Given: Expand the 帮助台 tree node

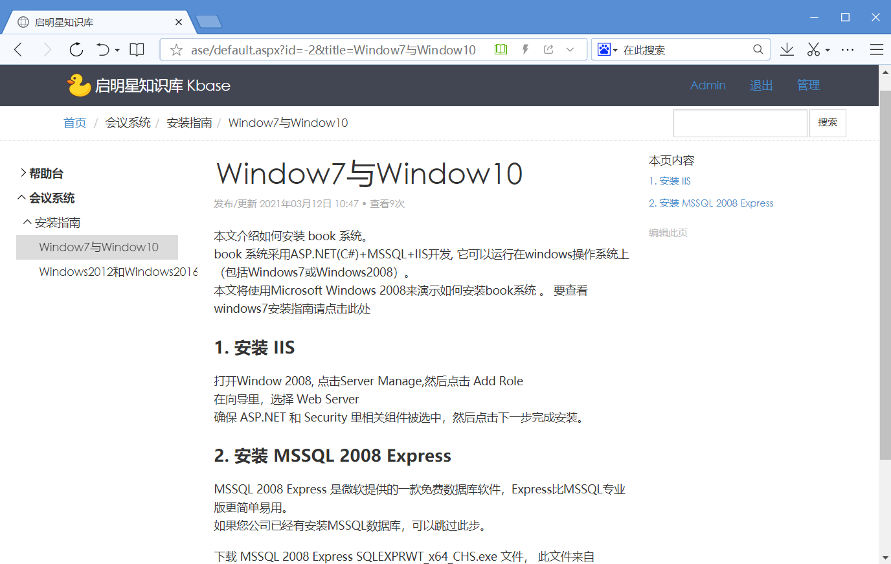Looking at the screenshot, I should tap(23, 173).
